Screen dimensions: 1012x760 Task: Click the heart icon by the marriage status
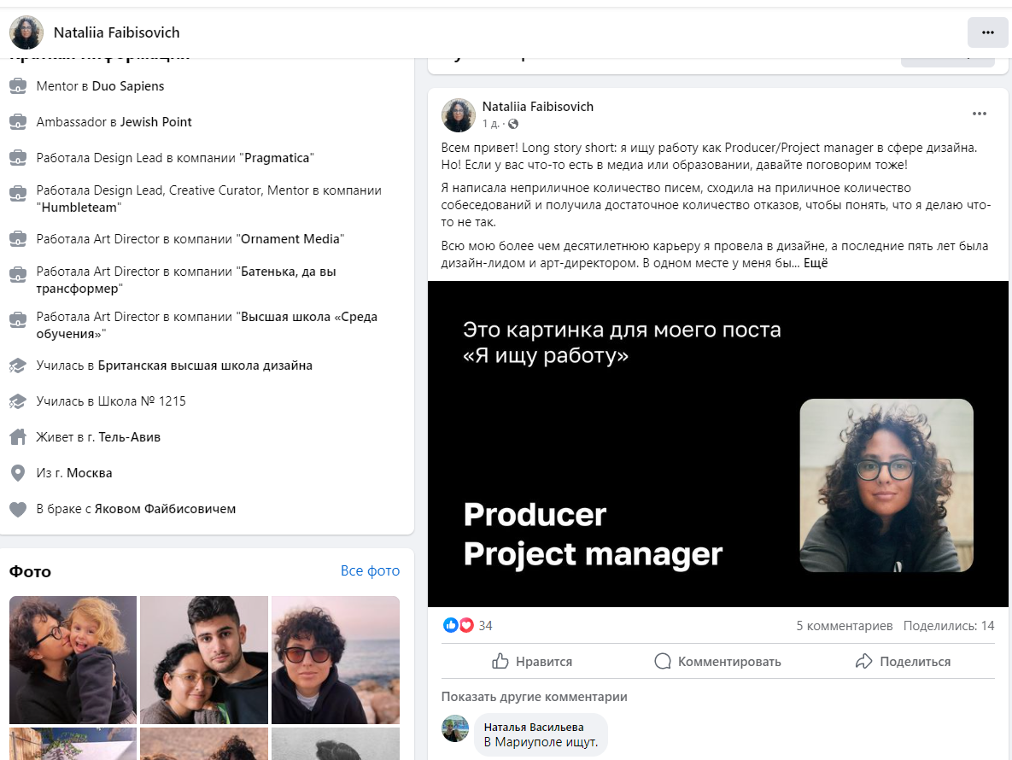coord(18,509)
